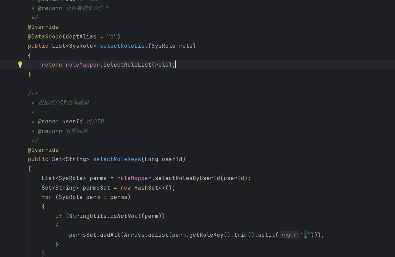Click permsSet.addAll call
Image resolution: width=395 pixels, height=257 pixels.
[95, 235]
